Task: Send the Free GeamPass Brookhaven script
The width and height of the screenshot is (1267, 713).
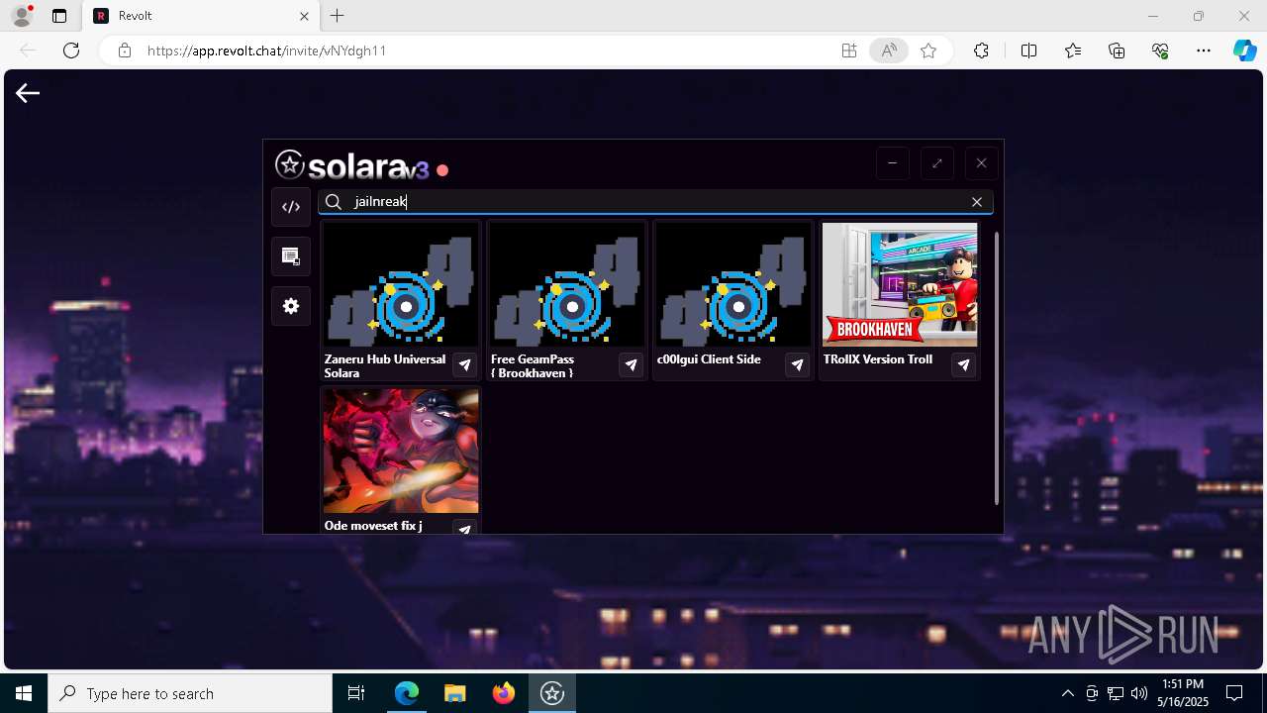Action: [x=631, y=365]
